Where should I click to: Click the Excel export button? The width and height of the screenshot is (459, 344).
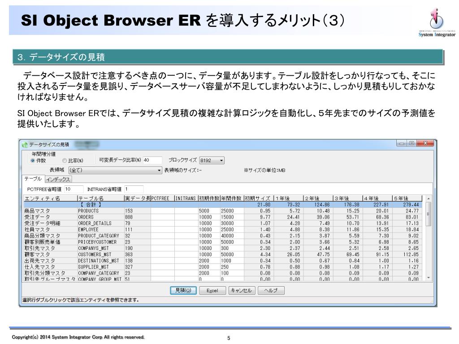[212, 290]
